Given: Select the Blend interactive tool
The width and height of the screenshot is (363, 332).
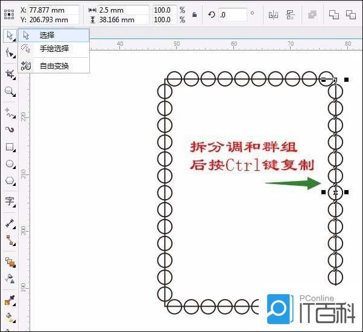Looking at the screenshot, I should (x=10, y=262).
